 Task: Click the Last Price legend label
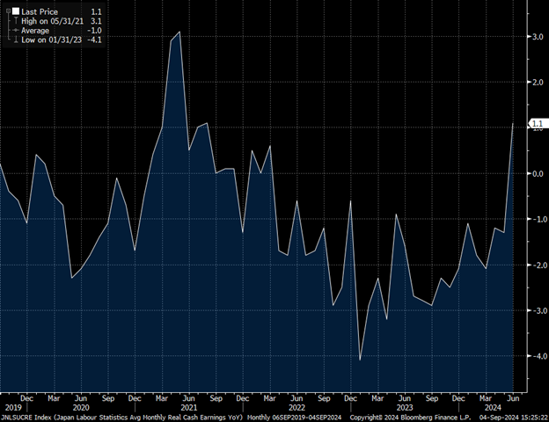40,11
